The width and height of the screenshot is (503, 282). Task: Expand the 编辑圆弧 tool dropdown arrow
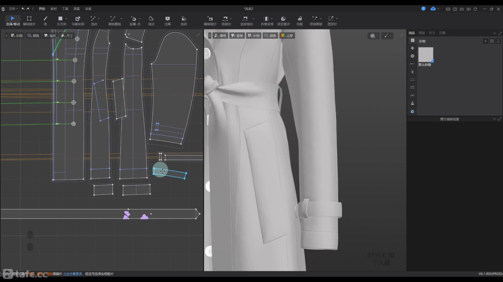point(121,19)
